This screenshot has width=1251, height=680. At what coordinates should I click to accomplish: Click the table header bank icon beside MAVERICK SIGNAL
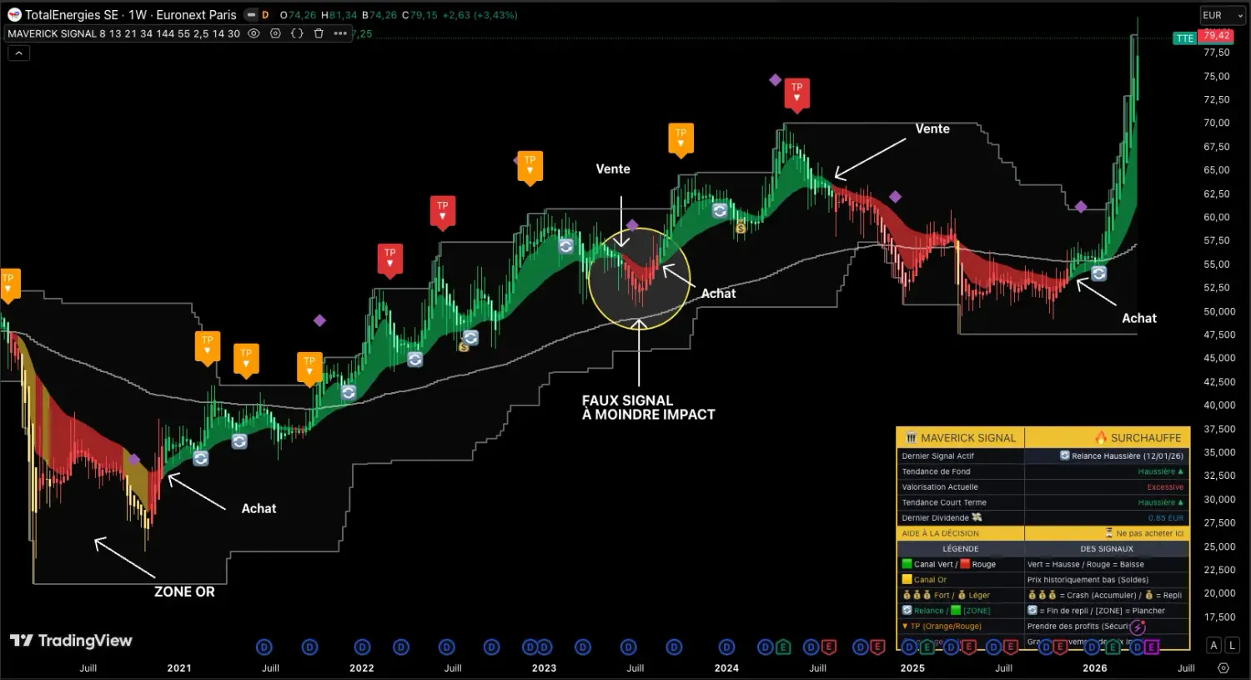pyautogui.click(x=911, y=437)
